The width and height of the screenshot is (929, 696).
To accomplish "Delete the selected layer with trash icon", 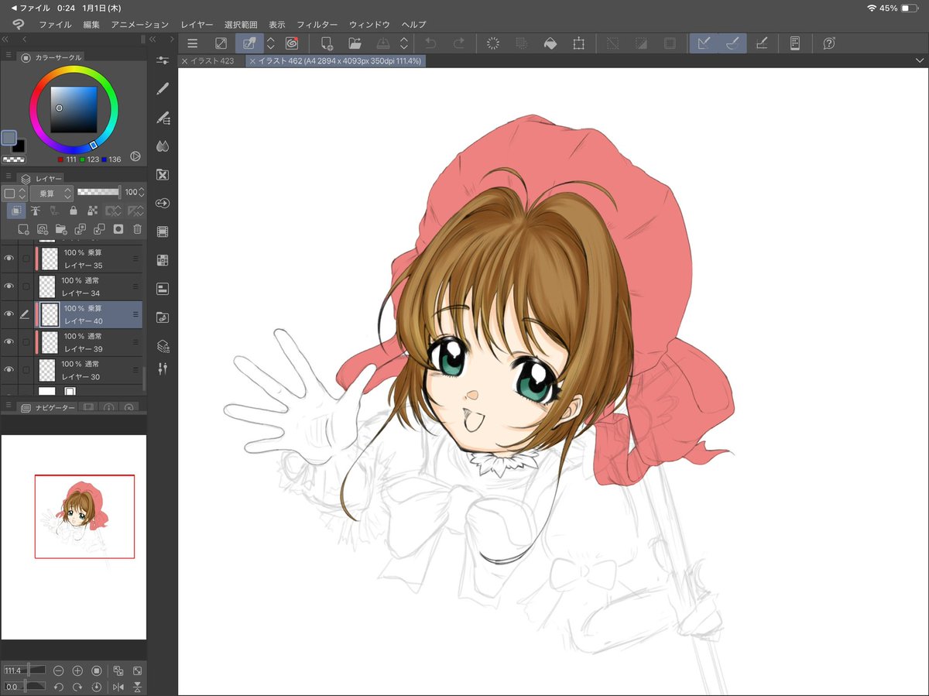I will pos(137,229).
